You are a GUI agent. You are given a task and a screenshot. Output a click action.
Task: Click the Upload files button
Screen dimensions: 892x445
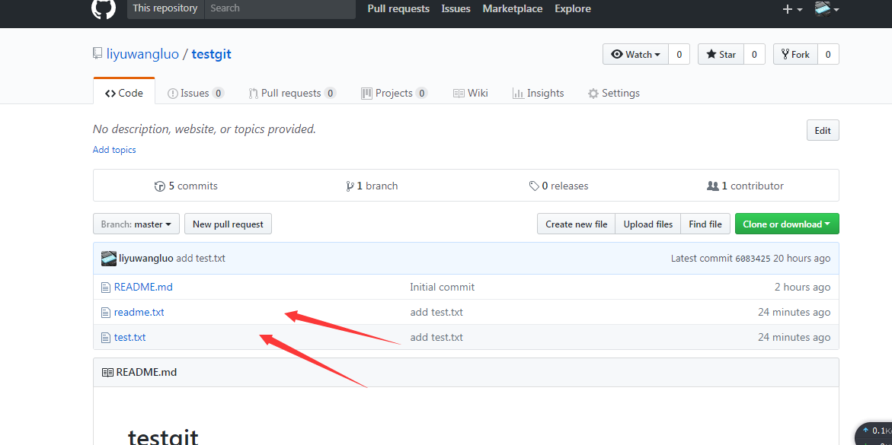coord(648,224)
